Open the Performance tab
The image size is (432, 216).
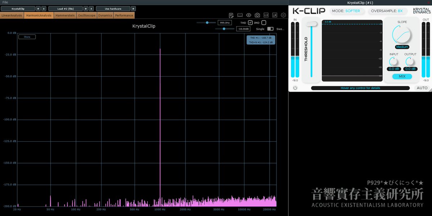(124, 15)
